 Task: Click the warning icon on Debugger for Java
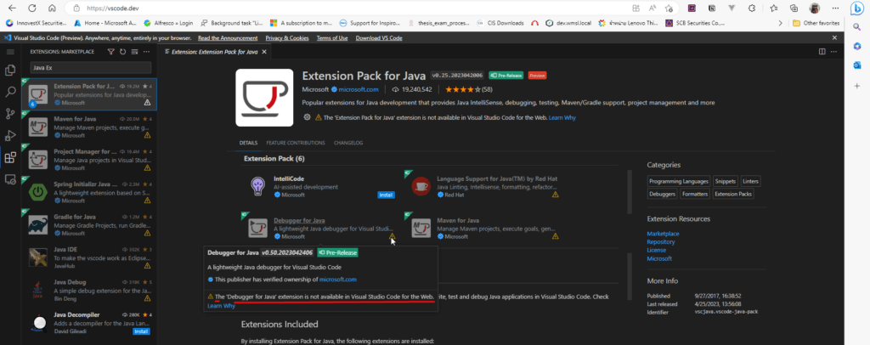point(393,236)
